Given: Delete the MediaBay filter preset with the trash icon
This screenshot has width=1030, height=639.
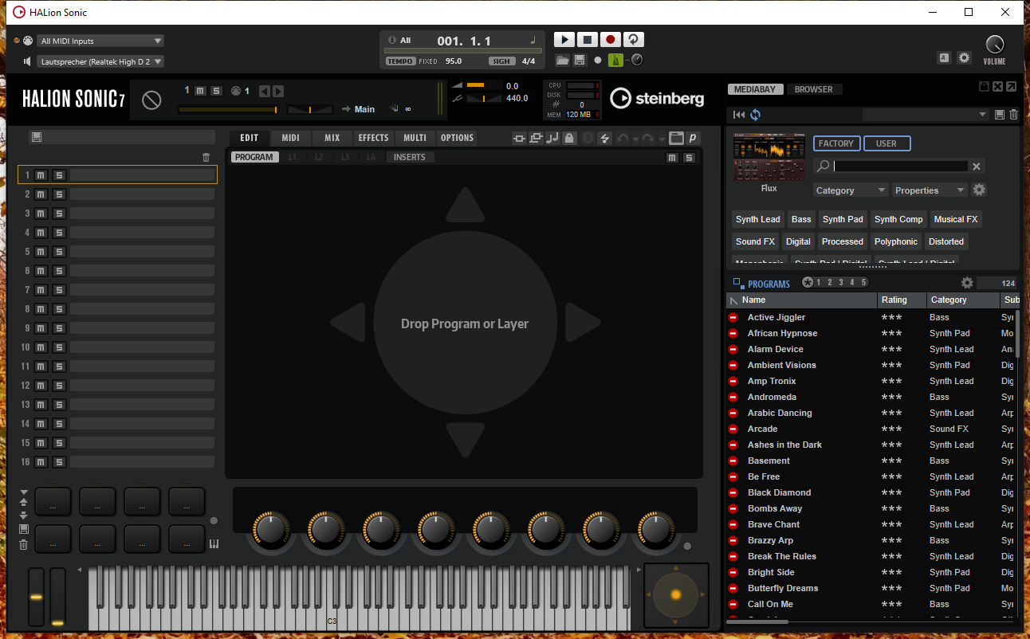Looking at the screenshot, I should point(1013,115).
